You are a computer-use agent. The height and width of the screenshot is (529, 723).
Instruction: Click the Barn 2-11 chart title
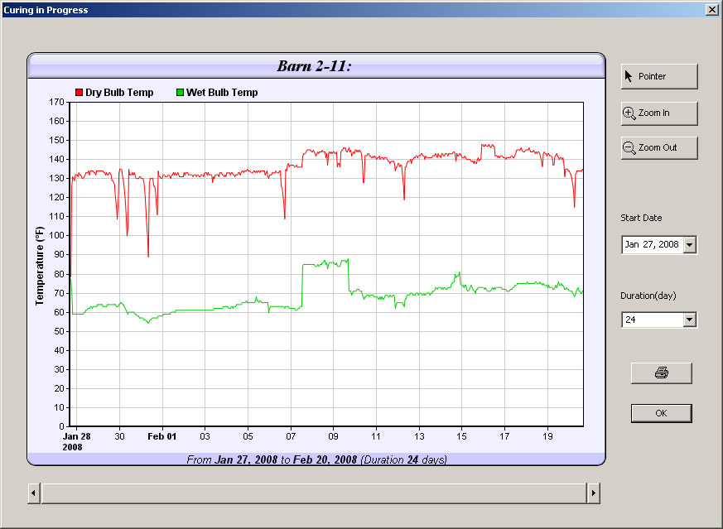pyautogui.click(x=314, y=66)
